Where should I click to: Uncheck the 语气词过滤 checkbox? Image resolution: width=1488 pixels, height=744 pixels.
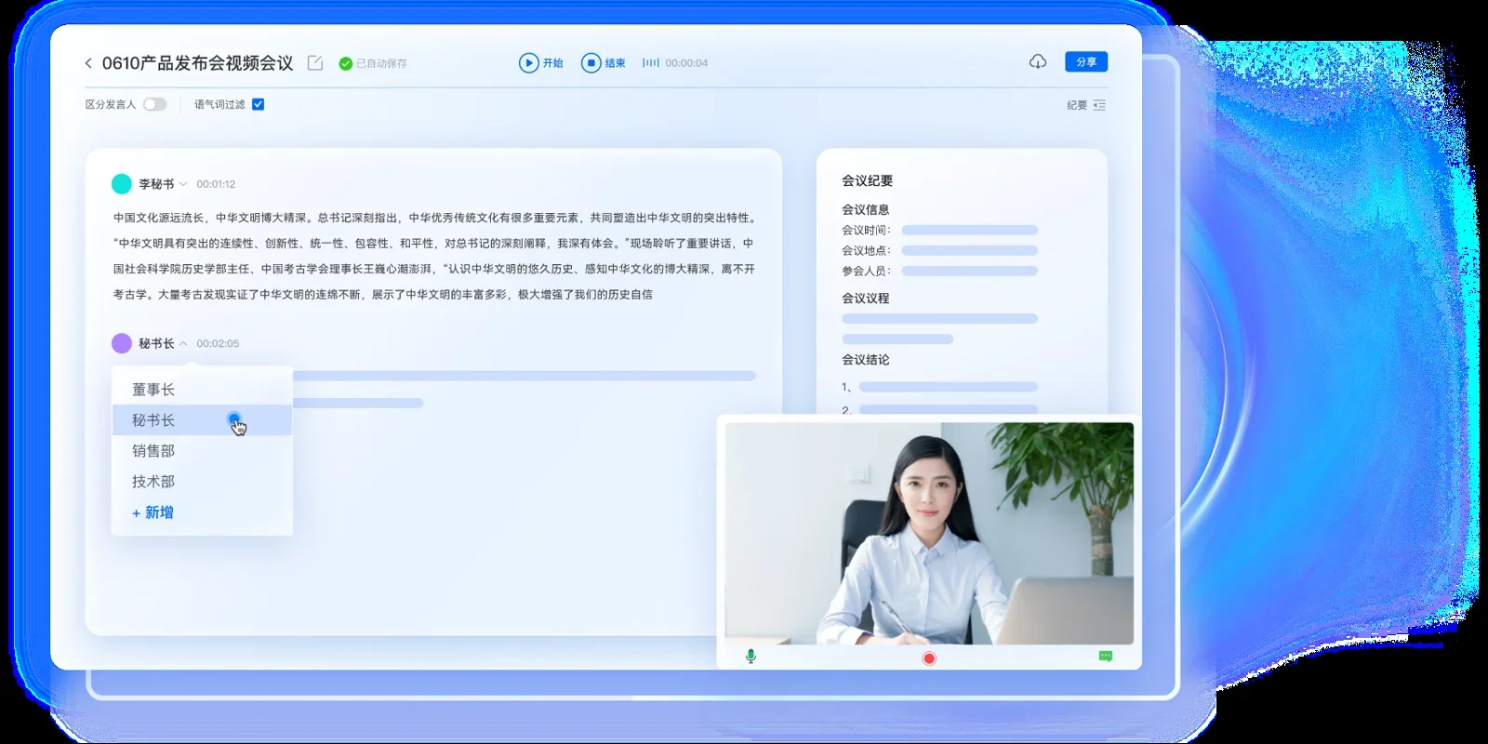(x=259, y=104)
